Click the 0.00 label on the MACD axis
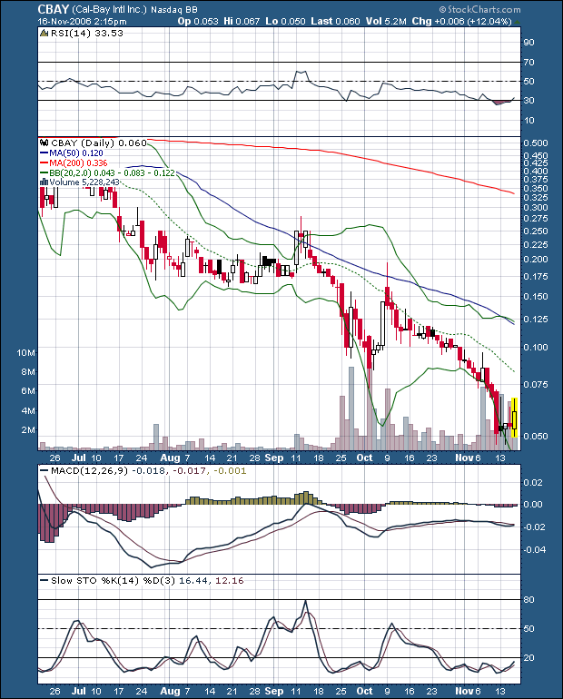563x699 pixels. click(x=533, y=504)
